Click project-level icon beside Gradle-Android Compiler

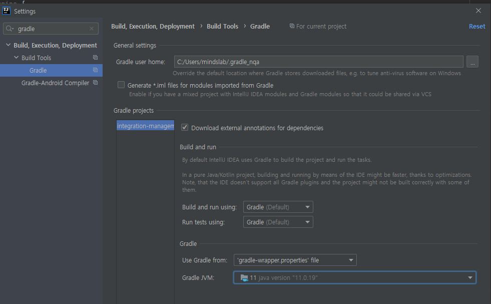click(x=95, y=83)
